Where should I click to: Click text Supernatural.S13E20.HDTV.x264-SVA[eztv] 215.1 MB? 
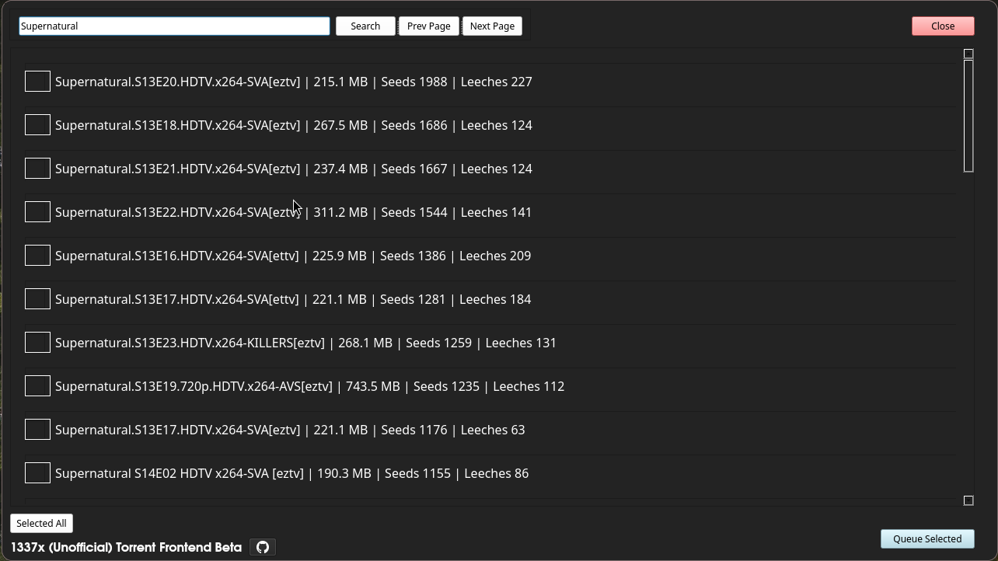(x=294, y=82)
